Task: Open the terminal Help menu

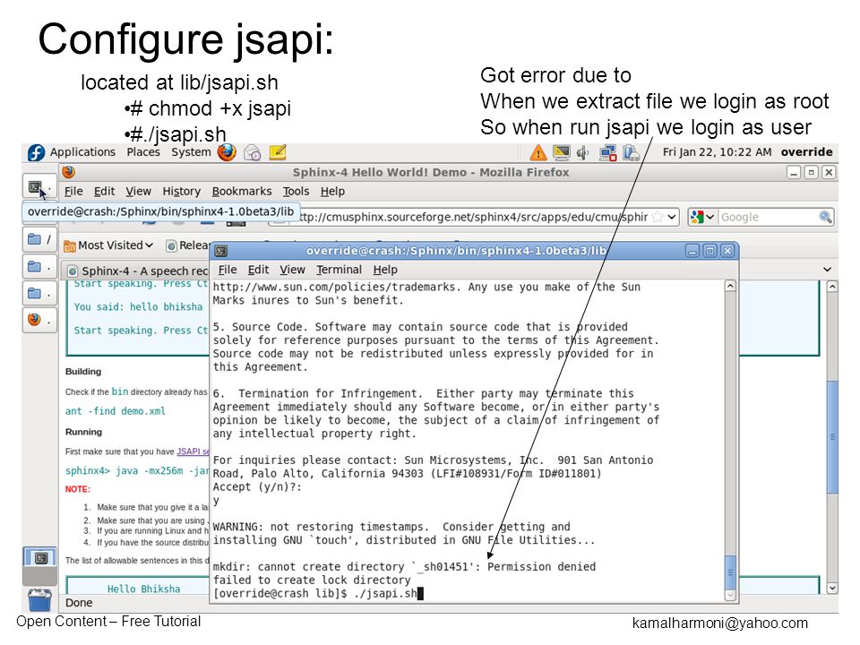Action: coord(385,270)
